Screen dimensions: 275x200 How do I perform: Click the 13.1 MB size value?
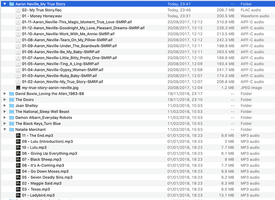(227, 195)
